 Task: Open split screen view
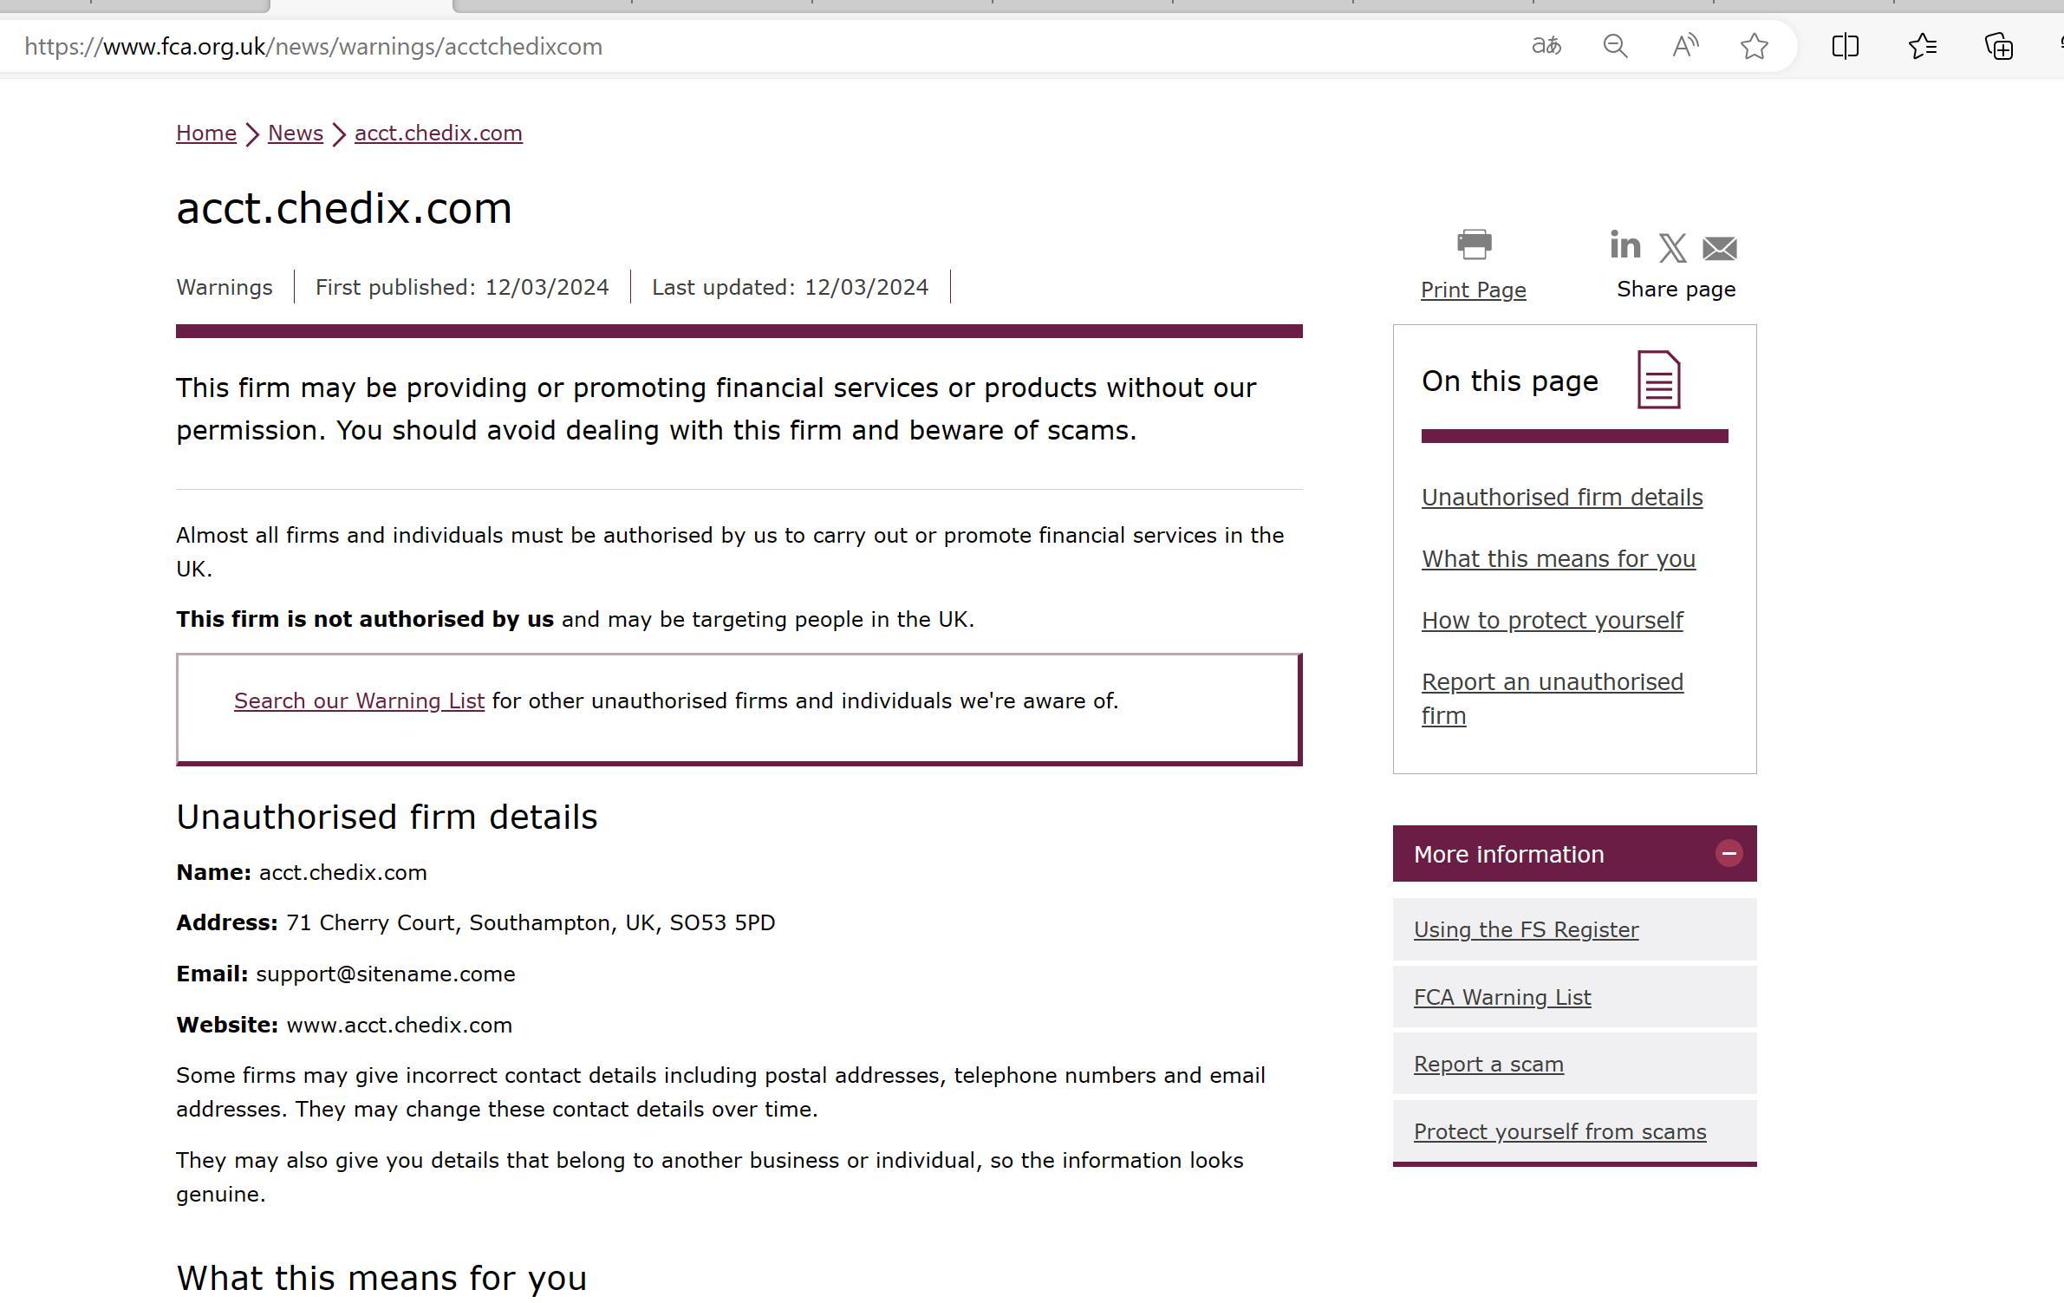click(x=1845, y=46)
